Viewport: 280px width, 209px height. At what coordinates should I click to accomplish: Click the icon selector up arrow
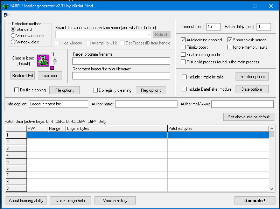[55, 58]
